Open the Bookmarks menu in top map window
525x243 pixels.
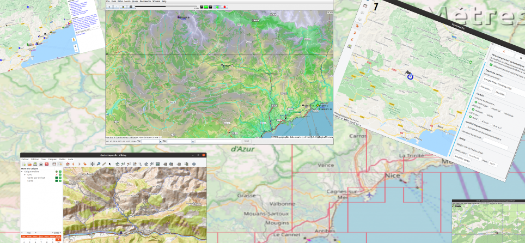coord(145,1)
